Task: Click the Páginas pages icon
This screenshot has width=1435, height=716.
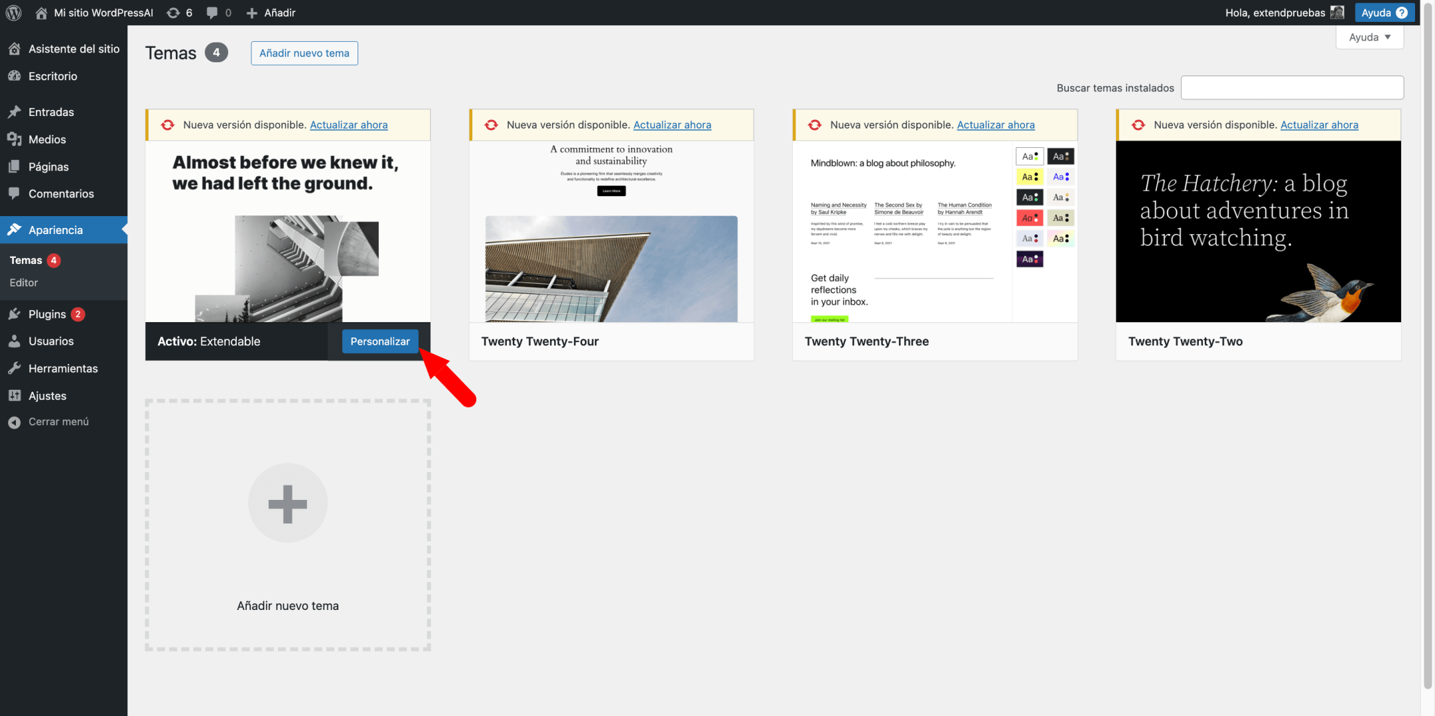Action: (14, 166)
